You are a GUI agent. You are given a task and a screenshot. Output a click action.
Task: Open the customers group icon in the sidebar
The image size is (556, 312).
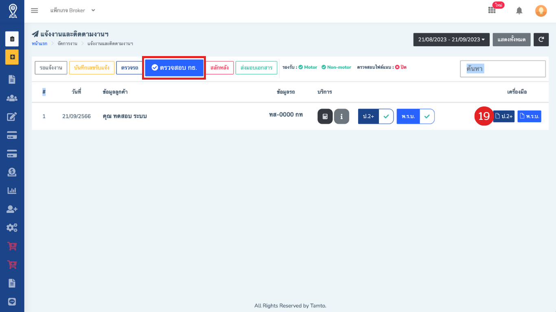[x=12, y=98]
